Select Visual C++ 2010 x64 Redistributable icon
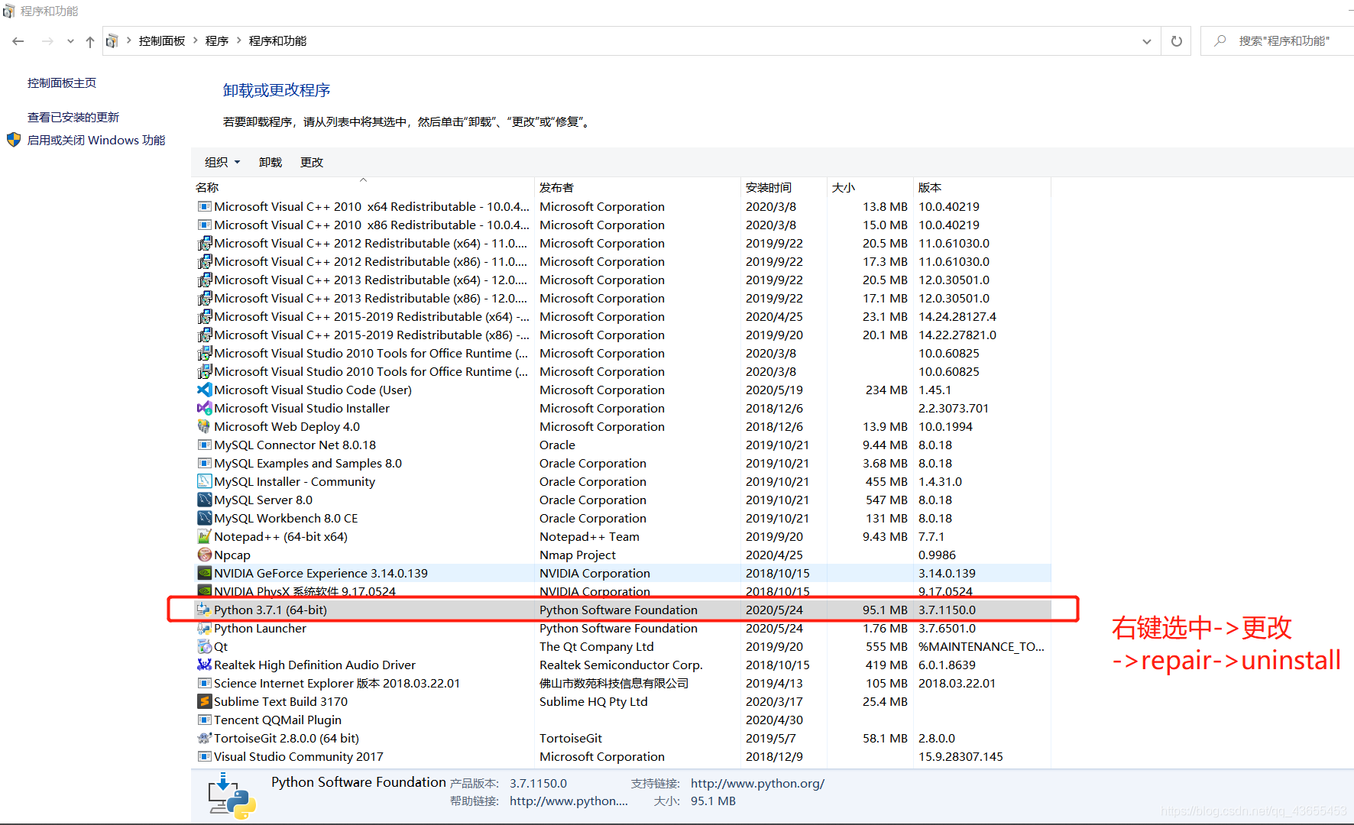This screenshot has width=1354, height=825. (x=204, y=206)
